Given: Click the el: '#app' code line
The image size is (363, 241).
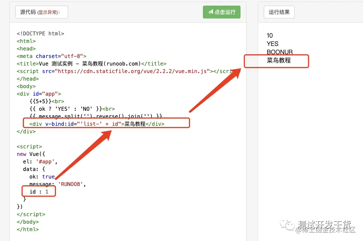Looking at the screenshot, I should (40, 162).
